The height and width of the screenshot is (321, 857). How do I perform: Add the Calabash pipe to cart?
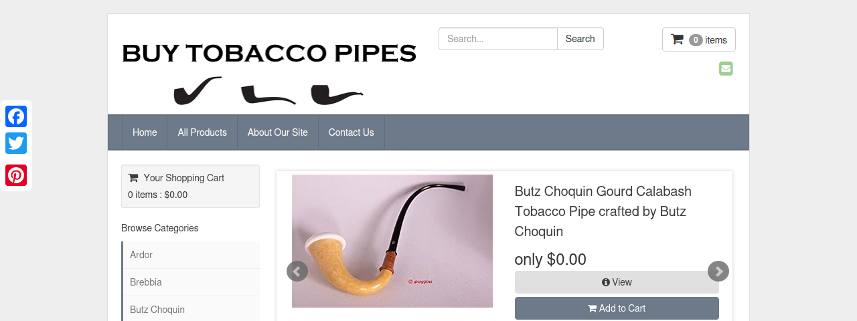tap(617, 308)
